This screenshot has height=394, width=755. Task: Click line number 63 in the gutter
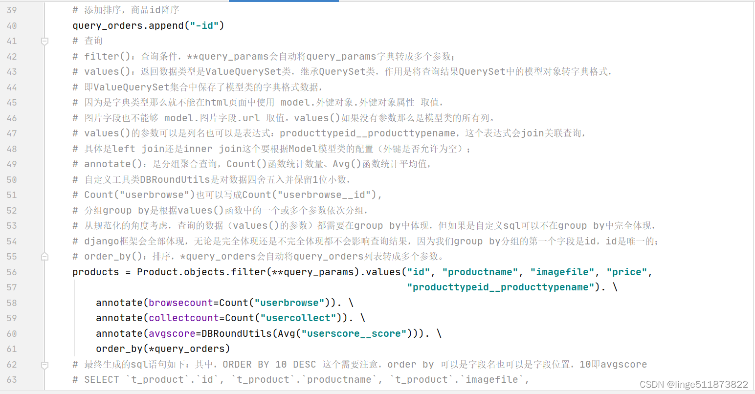tap(12, 379)
